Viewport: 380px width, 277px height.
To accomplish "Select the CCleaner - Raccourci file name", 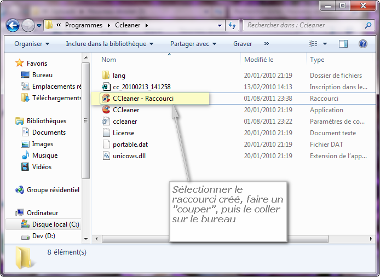I will (x=143, y=99).
